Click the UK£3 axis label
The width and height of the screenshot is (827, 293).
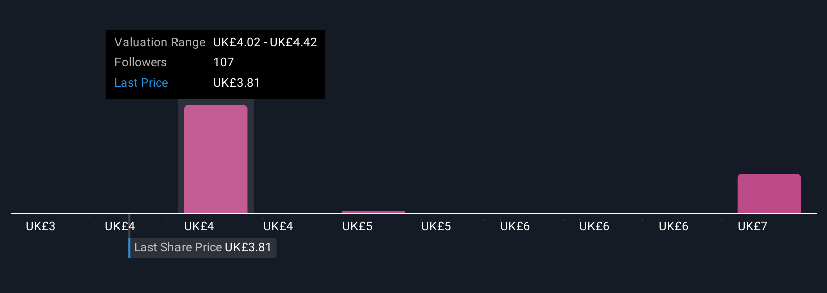pos(41,226)
